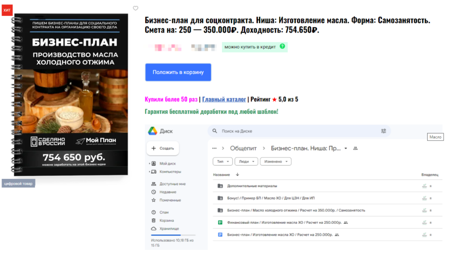Screen dimensions: 456x258
Task: Open the Тип filter dropdown
Action: click(223, 161)
